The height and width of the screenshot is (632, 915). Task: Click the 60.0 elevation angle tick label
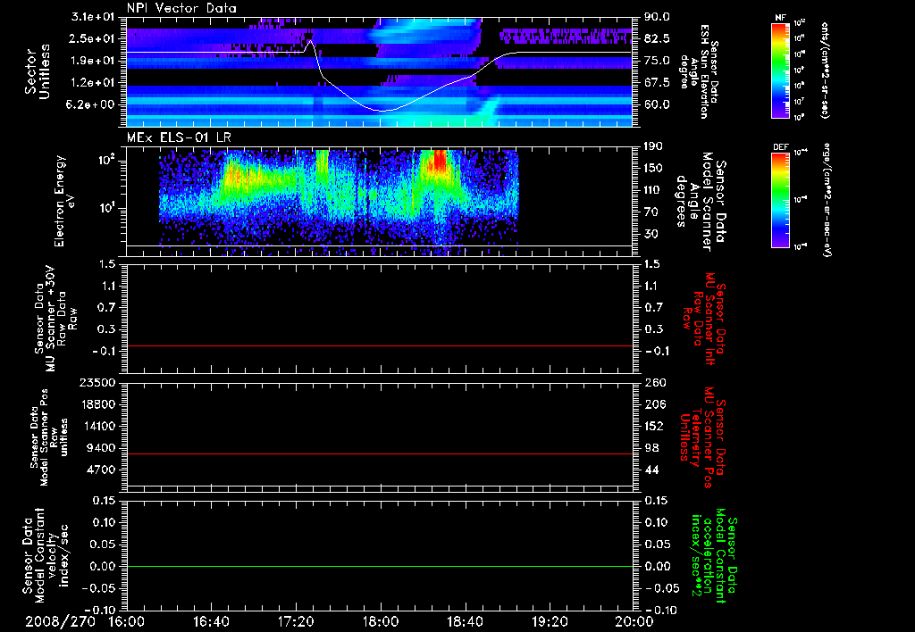pyautogui.click(x=657, y=104)
